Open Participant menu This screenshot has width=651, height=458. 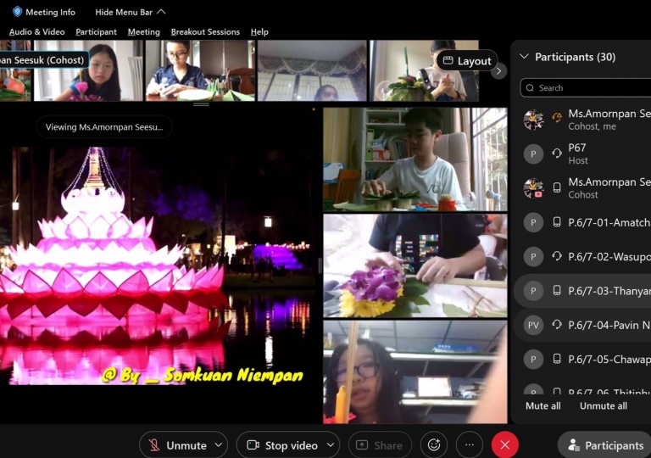(96, 32)
